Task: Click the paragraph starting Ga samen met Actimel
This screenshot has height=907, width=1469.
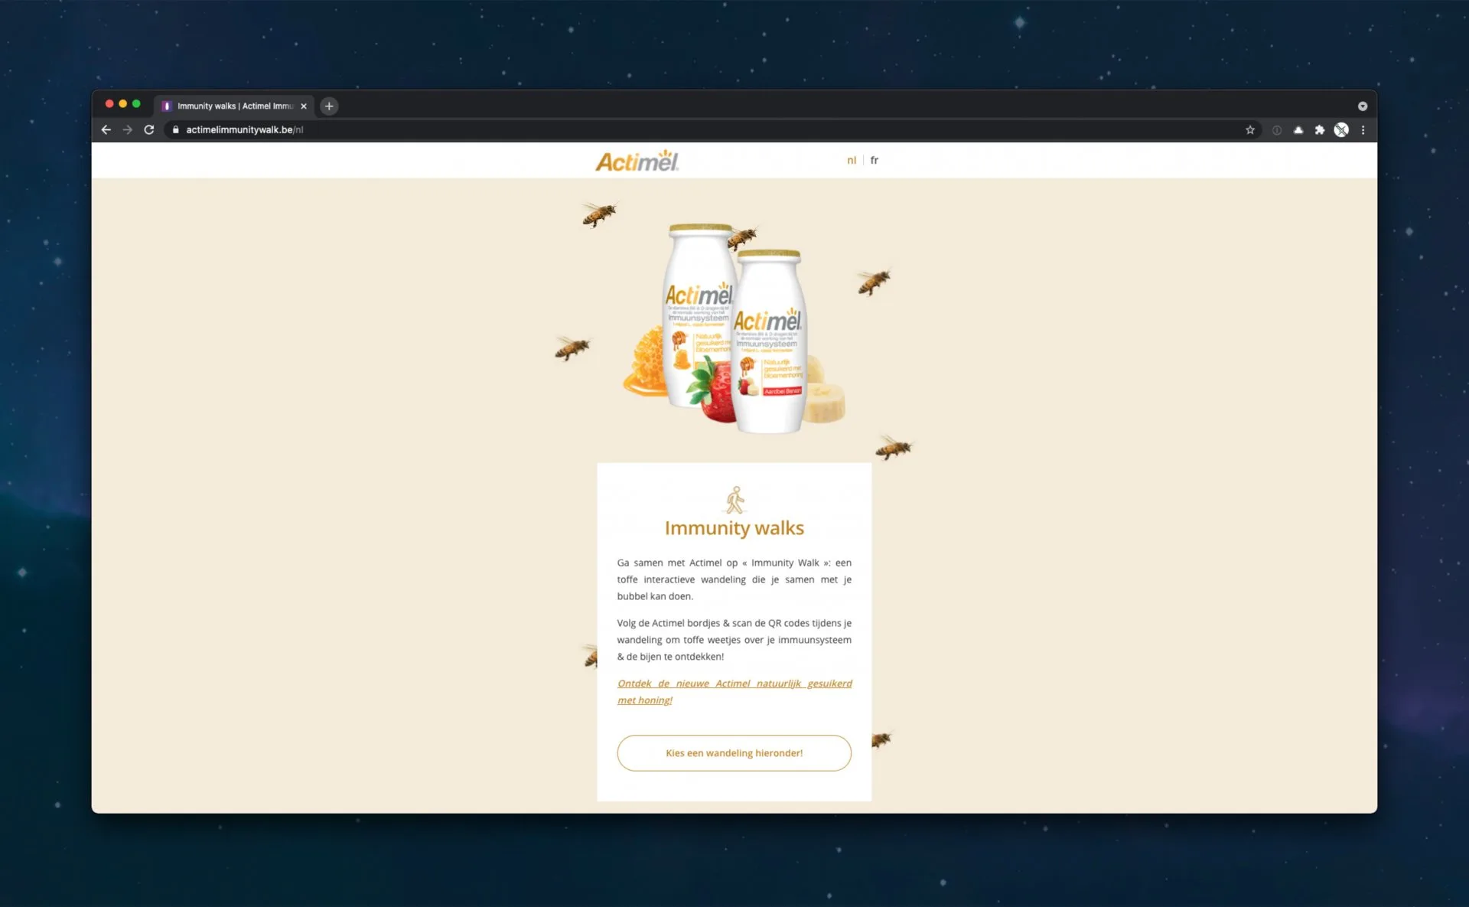Action: [x=734, y=579]
